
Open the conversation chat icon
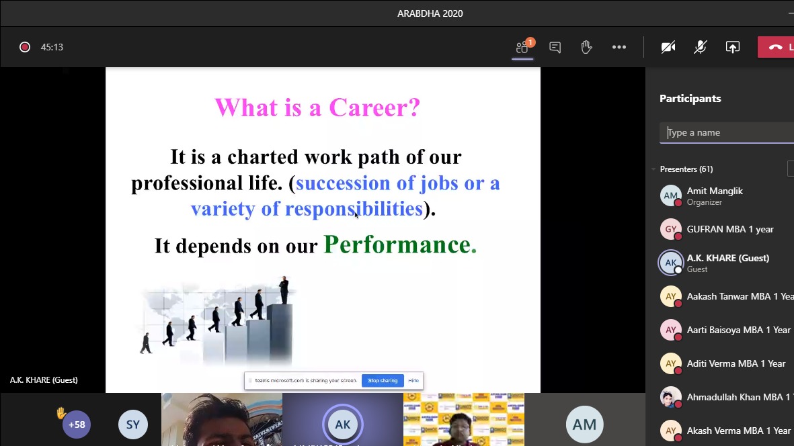point(555,47)
